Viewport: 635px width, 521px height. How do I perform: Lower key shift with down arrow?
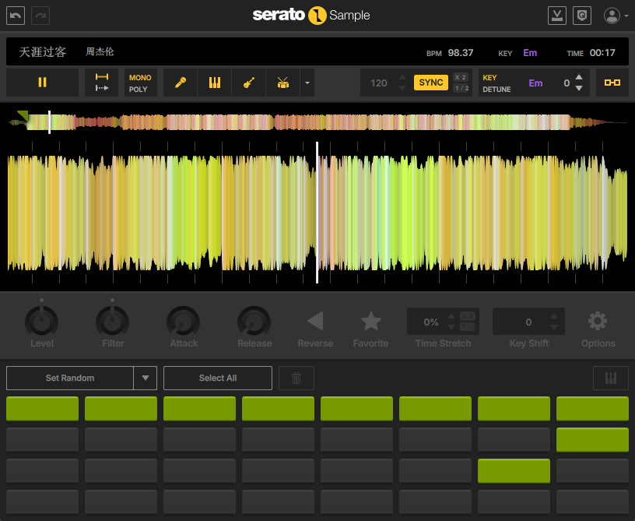[579, 88]
